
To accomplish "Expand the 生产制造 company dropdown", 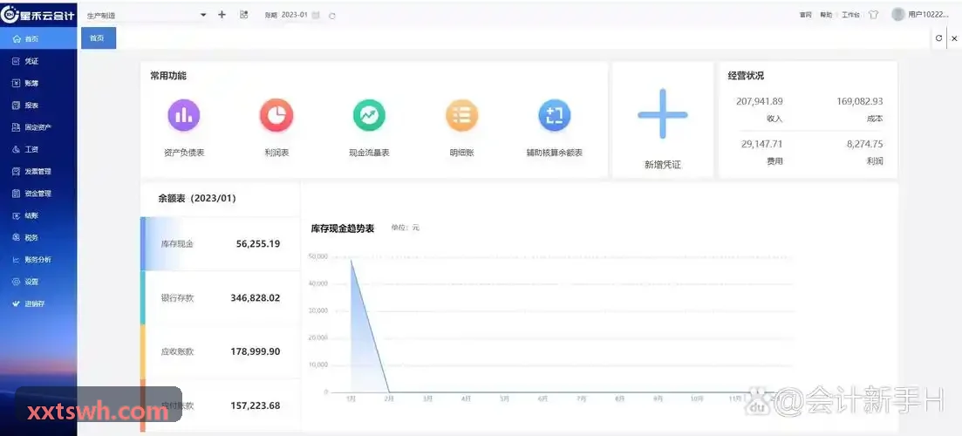I will pos(146,16).
